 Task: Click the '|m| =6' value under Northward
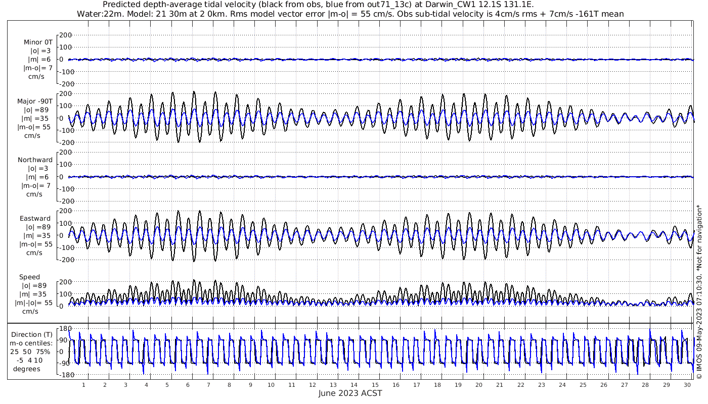pyautogui.click(x=38, y=177)
